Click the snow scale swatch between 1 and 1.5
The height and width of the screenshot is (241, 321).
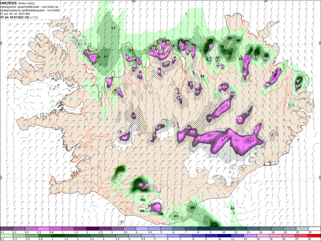68,229
